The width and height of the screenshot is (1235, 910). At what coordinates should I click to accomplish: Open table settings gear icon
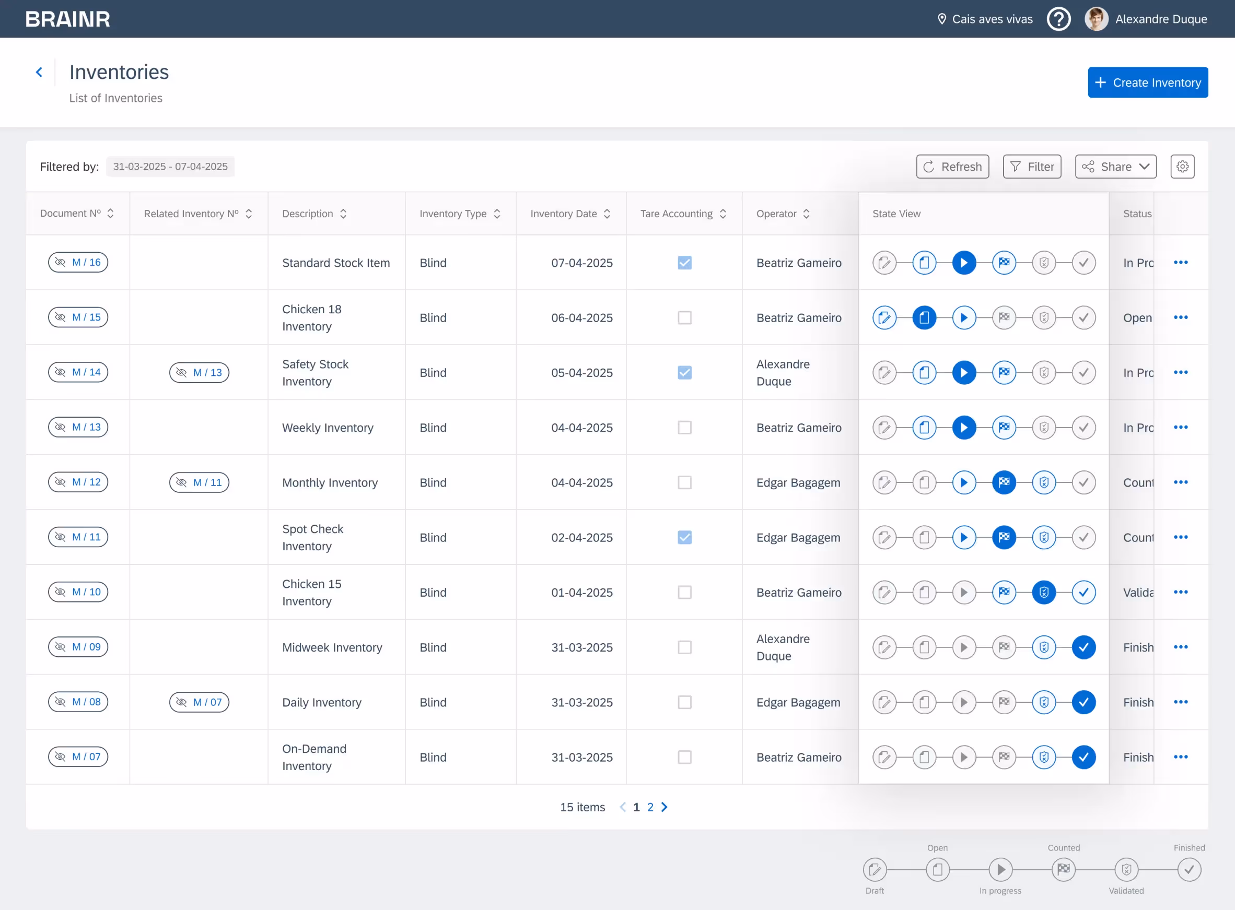pos(1182,167)
